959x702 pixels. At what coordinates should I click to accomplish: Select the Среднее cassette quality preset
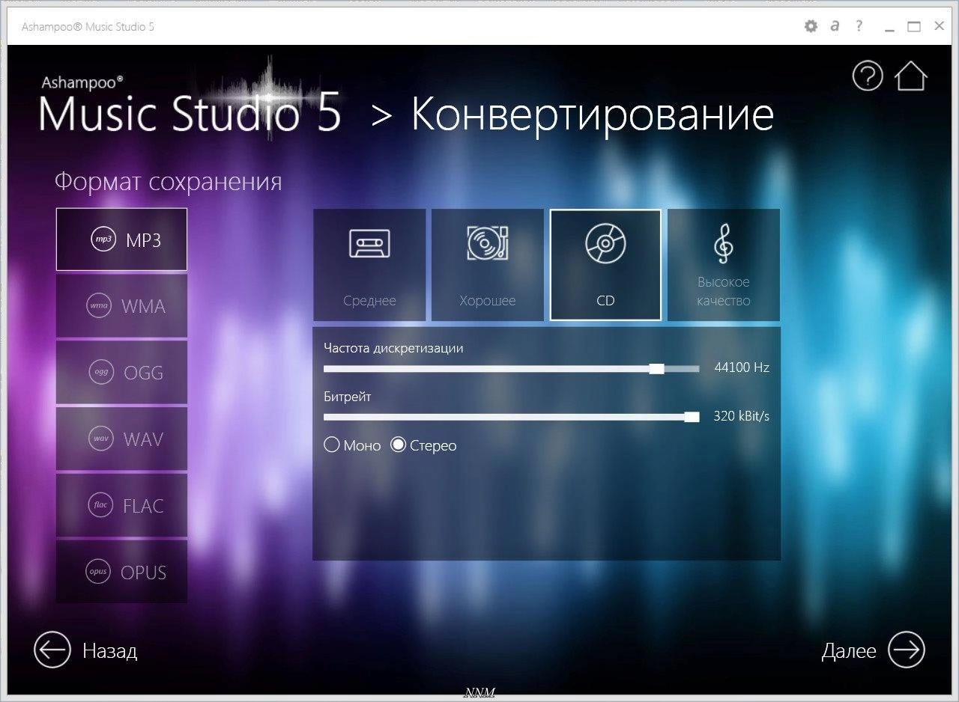(x=369, y=265)
